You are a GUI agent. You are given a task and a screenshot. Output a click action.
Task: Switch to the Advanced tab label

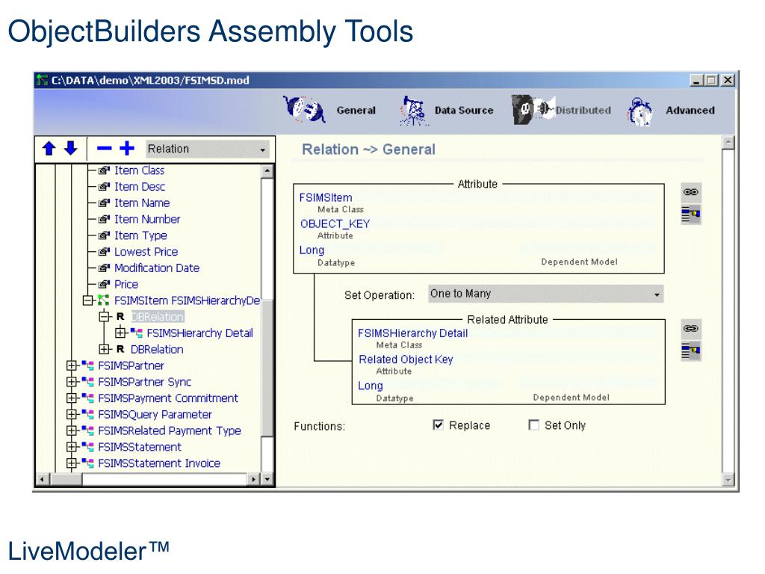(690, 111)
